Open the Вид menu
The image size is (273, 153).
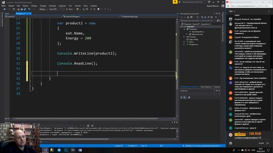tap(18, 6)
